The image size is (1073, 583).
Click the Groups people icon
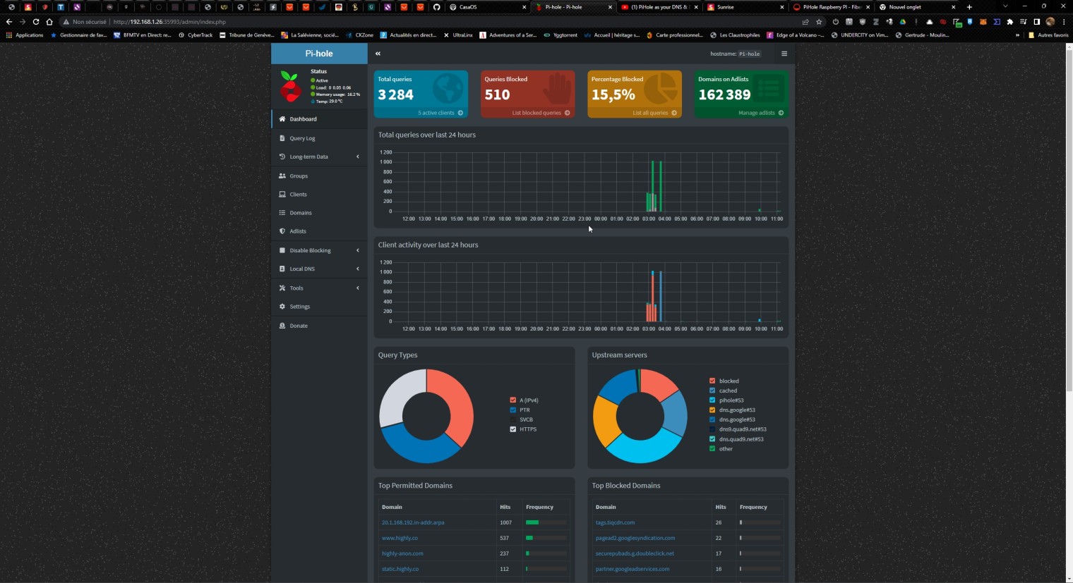coord(282,176)
